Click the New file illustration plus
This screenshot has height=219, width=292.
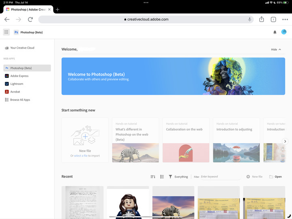coord(85,137)
